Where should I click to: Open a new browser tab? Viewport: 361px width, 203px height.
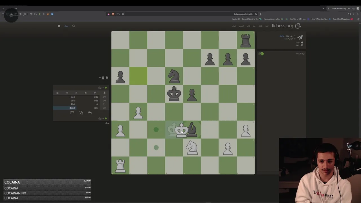point(323,8)
